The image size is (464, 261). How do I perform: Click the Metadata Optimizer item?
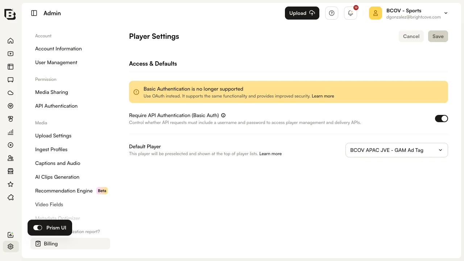pos(58,218)
